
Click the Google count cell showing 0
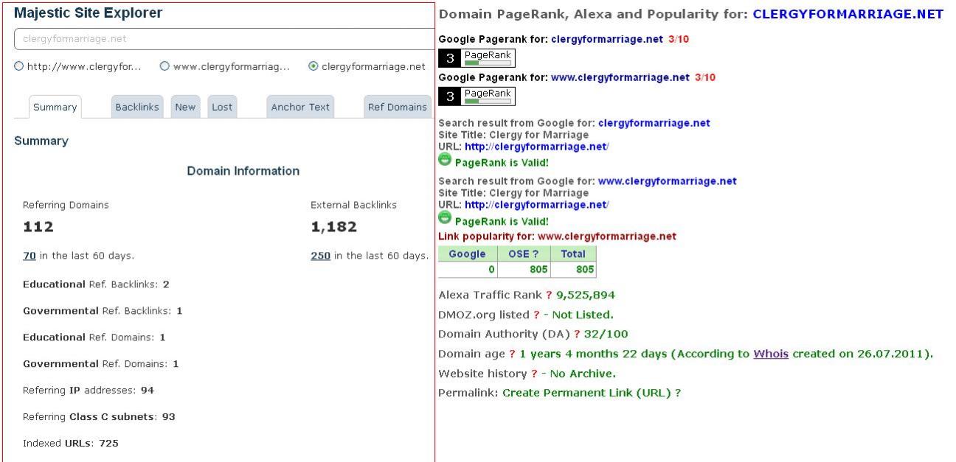468,270
